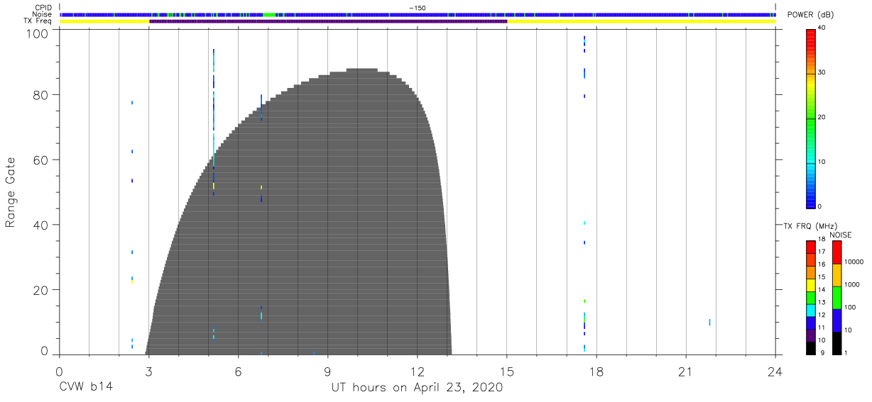The width and height of the screenshot is (872, 402).
Task: Click the -150 CPID value
Action: [418, 8]
